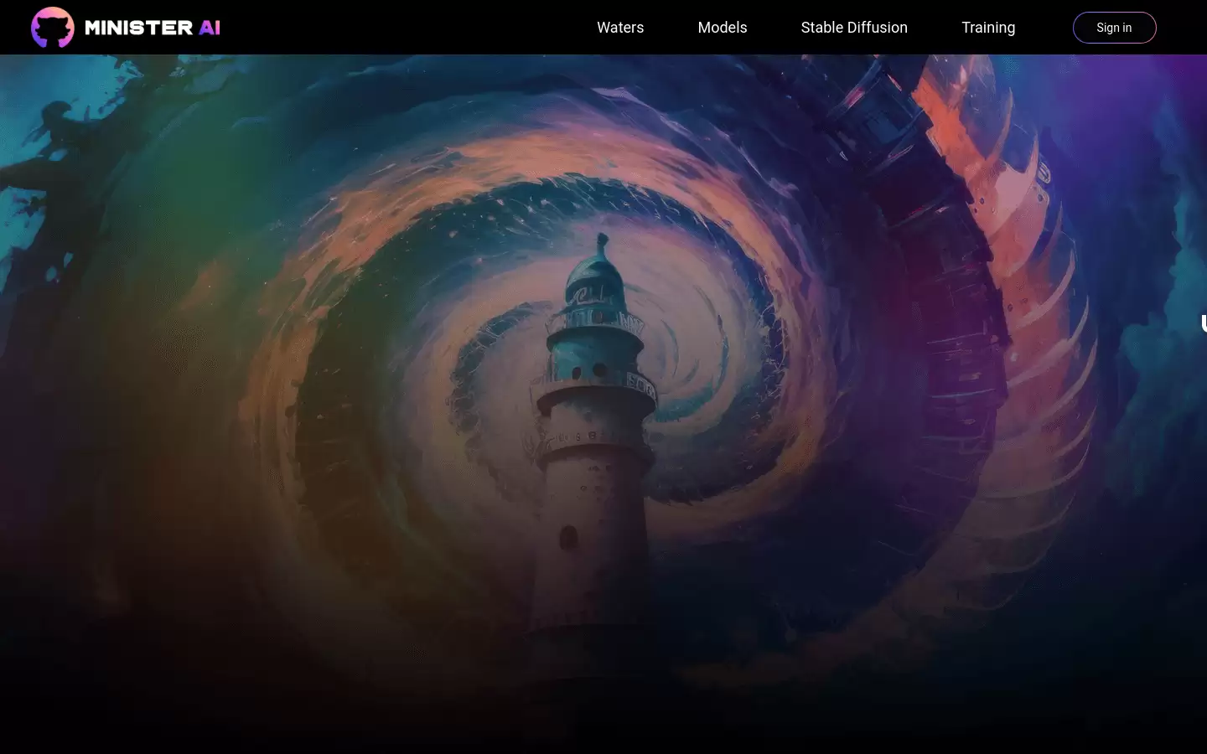Click the Minister AI cat logo icon
The height and width of the screenshot is (754, 1207).
(52, 27)
